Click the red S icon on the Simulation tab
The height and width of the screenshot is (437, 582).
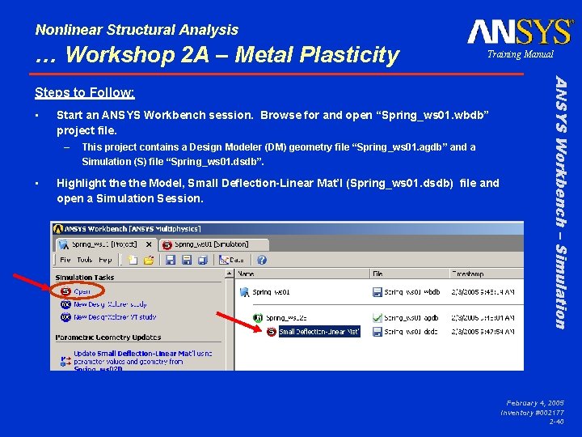point(167,245)
